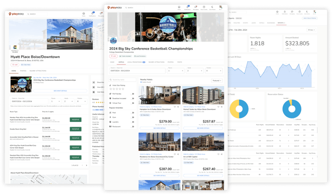The width and height of the screenshot is (332, 195).
Task: See more details for Inn at 500 Capitol
Action: [203, 176]
